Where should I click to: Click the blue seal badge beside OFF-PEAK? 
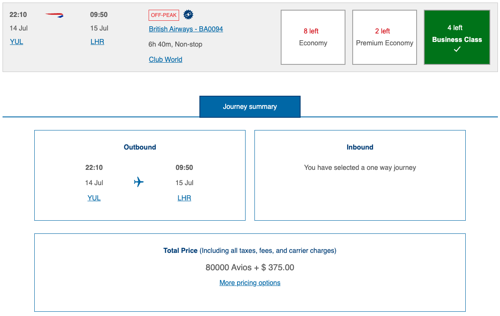pos(188,15)
